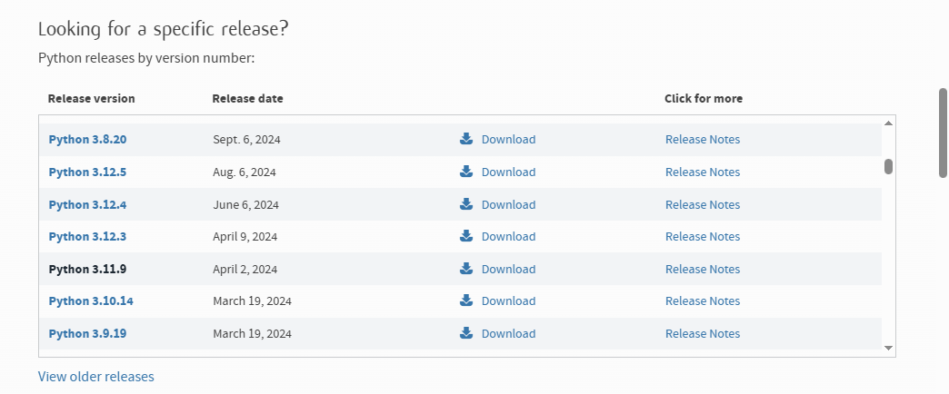View Release Notes for Python 3.12.3
Screen dimensions: 949x394
pos(703,237)
